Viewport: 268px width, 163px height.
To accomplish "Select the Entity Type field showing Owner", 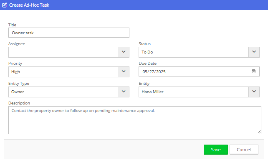I will click(63, 92).
